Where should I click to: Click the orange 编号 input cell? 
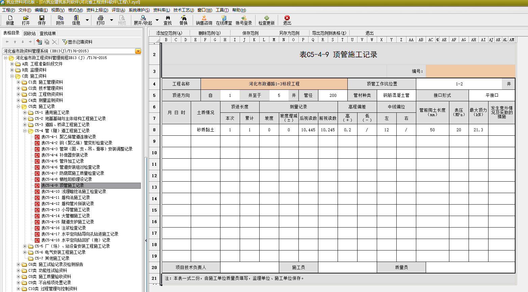[x=470, y=71]
